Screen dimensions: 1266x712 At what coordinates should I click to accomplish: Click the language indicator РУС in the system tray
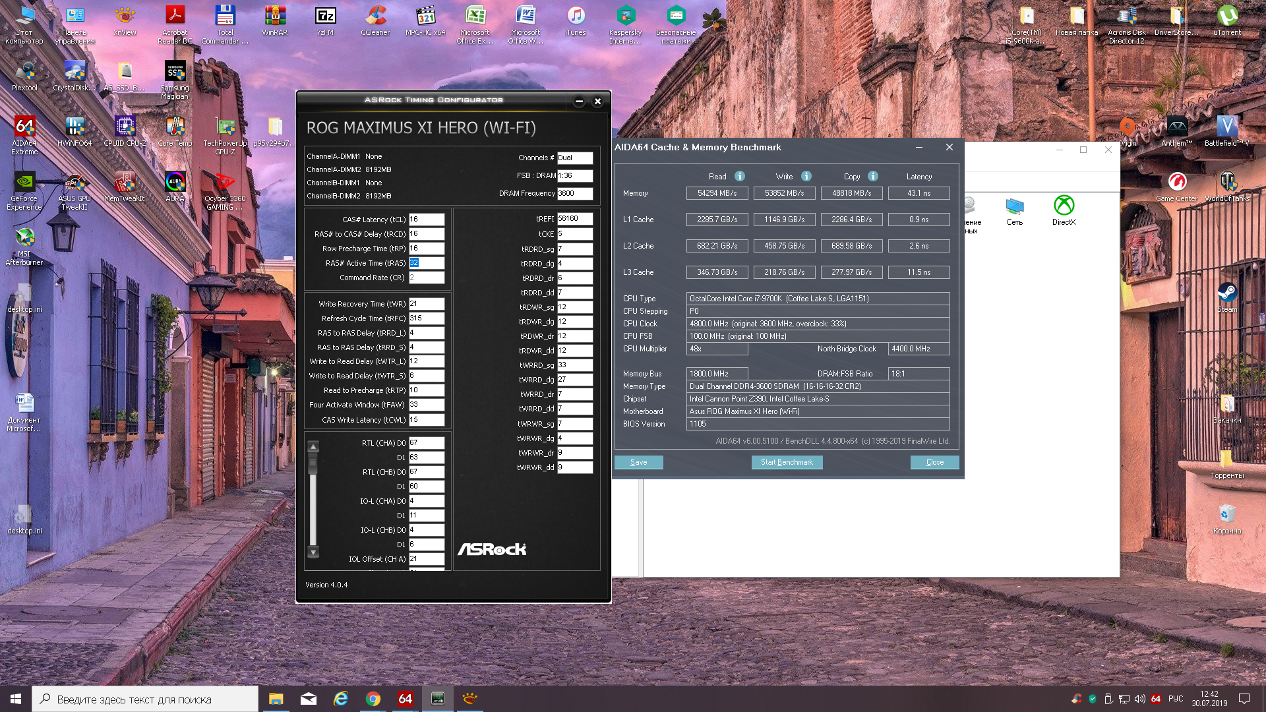click(x=1176, y=699)
